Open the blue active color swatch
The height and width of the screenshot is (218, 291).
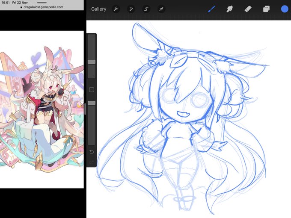point(285,9)
